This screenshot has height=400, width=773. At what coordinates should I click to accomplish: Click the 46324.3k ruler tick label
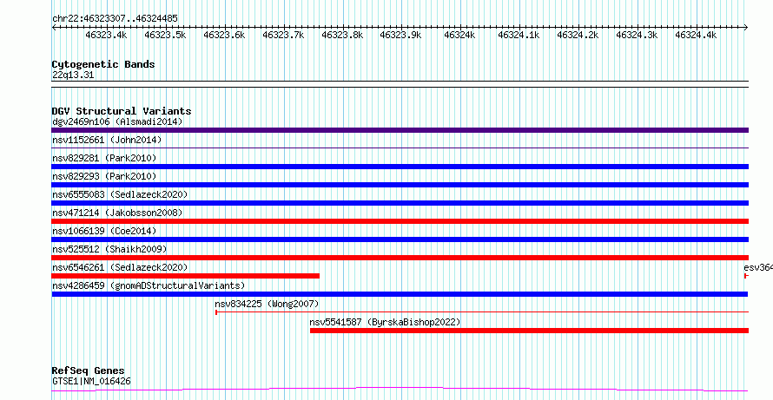point(637,35)
